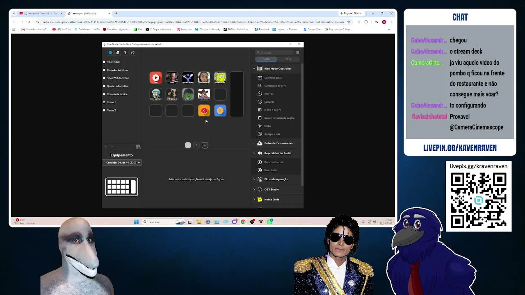This screenshot has height=295, width=525.
Task: Expand the Caixa de Ferramentas section
Action: click(254, 143)
